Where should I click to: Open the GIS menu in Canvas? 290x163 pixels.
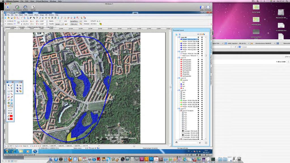(x=46, y=15)
